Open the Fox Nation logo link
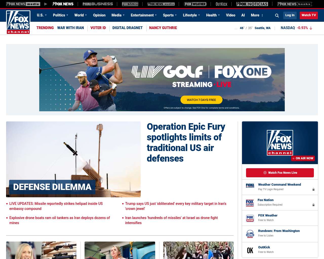The image size is (324, 259). 130,4
